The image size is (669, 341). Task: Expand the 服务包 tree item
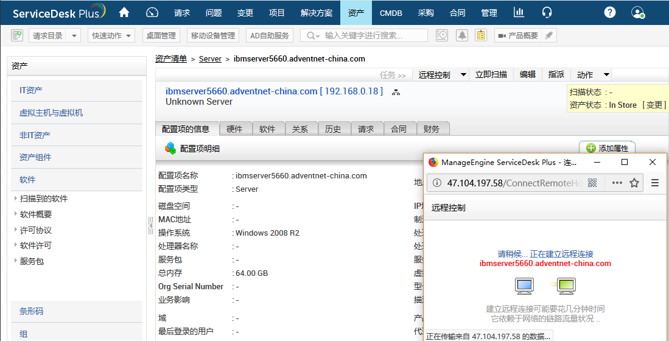16,261
